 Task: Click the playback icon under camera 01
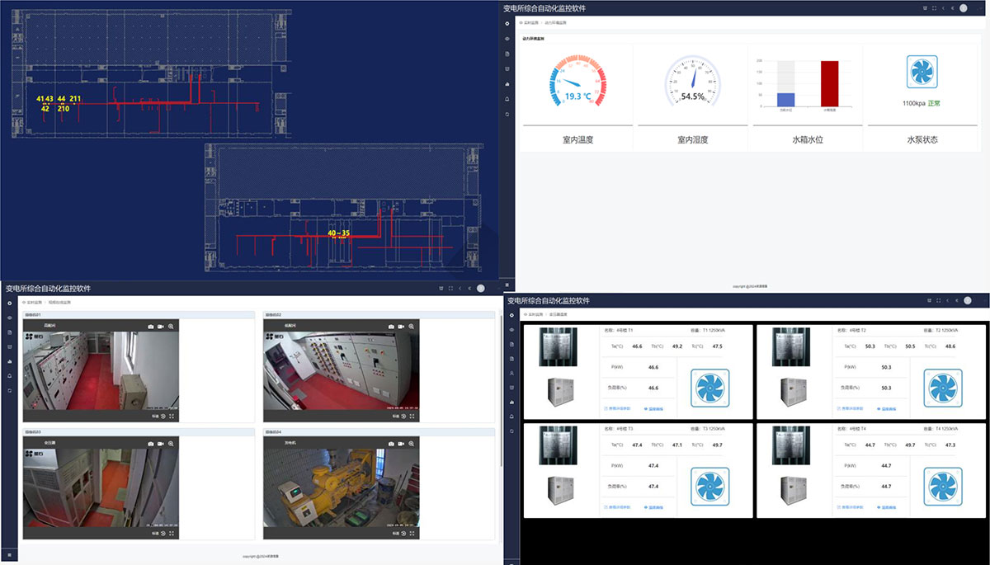click(x=163, y=417)
